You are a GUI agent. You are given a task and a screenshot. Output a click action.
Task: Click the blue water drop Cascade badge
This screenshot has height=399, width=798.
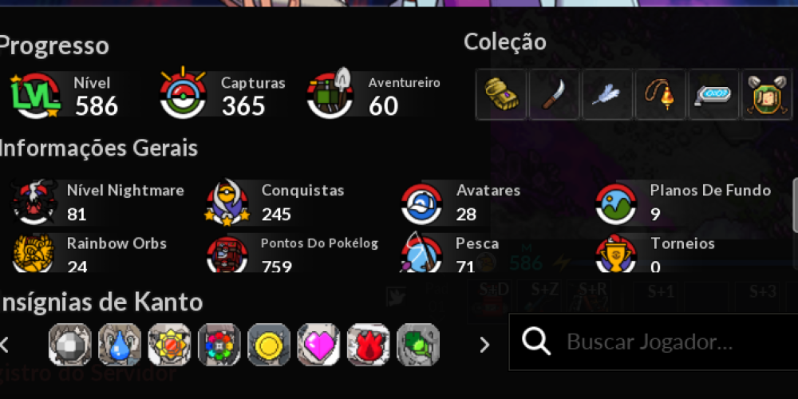pyautogui.click(x=120, y=345)
